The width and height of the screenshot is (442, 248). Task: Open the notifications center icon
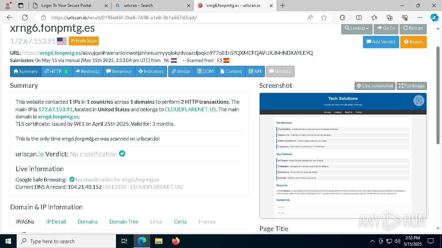pos(431,241)
